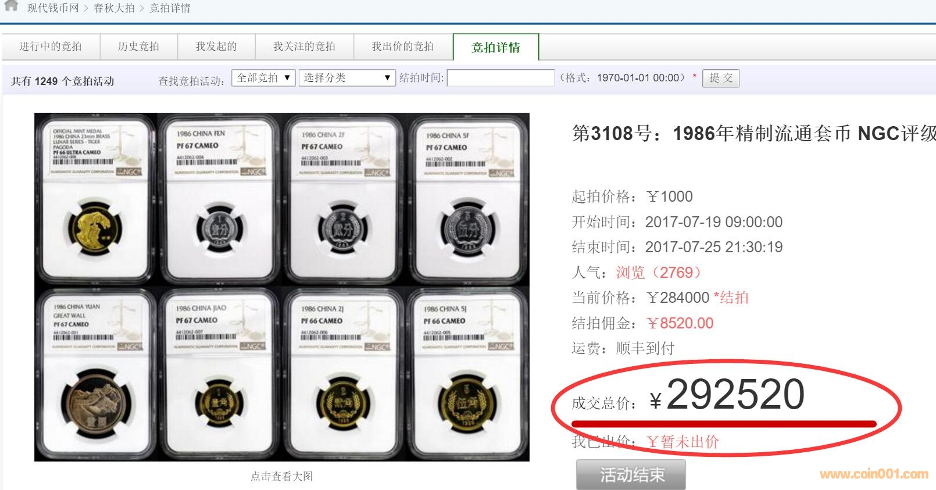This screenshot has width=936, height=490.
Task: Switch to the 进行中的竞拍 tab
Action: pyautogui.click(x=51, y=47)
